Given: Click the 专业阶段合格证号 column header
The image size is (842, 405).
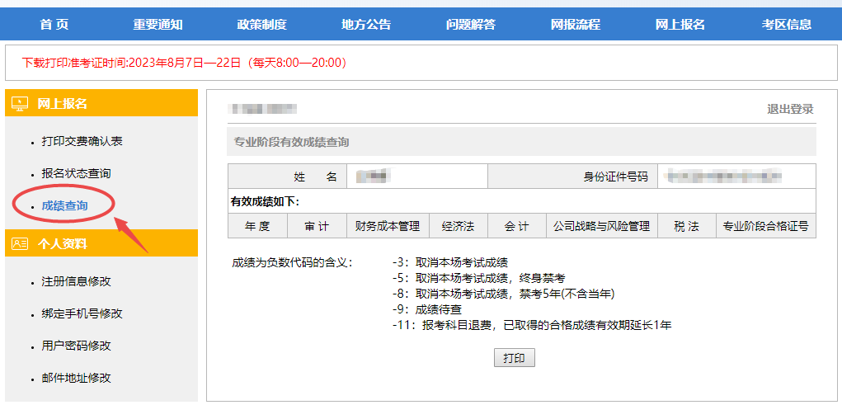Looking at the screenshot, I should point(765,227).
